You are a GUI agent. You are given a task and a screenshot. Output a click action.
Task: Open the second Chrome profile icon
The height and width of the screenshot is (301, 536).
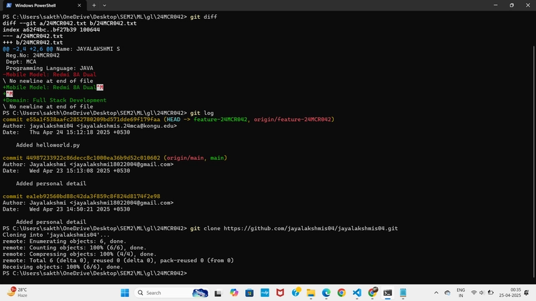[x=373, y=293]
